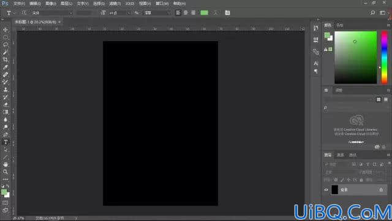Open the Type menu
The width and height of the screenshot is (392, 221).
point(83,4)
